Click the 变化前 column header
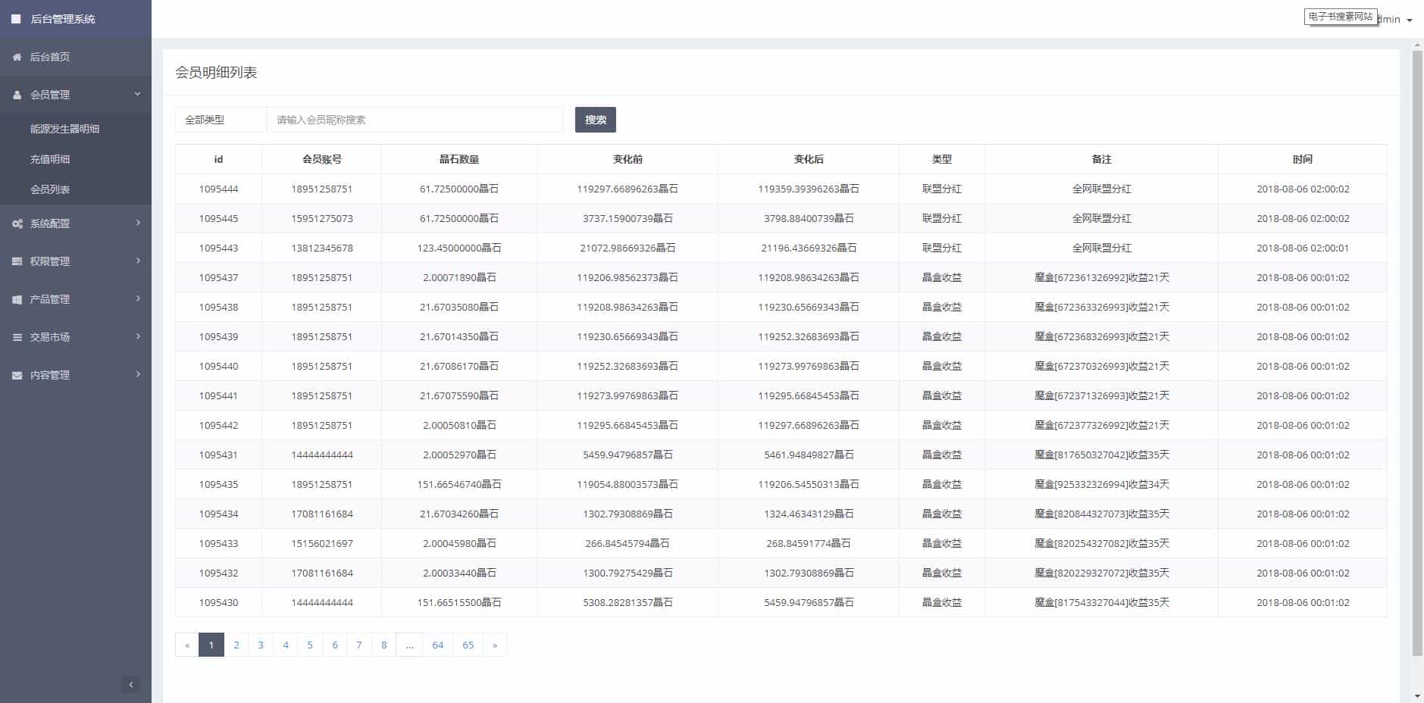The width and height of the screenshot is (1424, 703). tap(627, 159)
